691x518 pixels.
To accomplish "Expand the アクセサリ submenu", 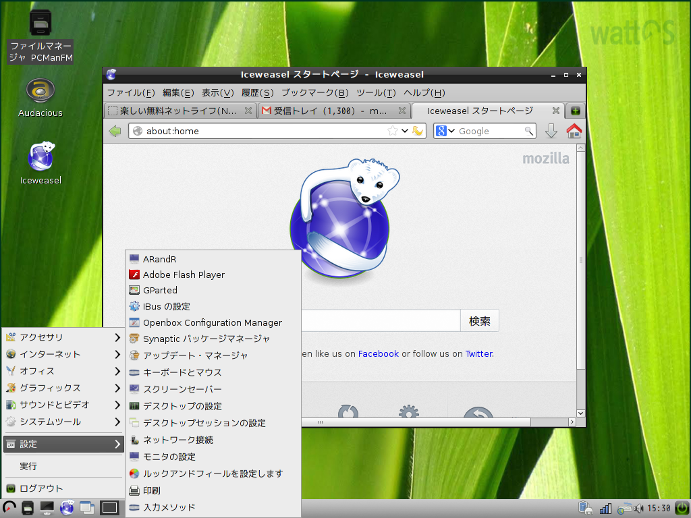I will (63, 337).
